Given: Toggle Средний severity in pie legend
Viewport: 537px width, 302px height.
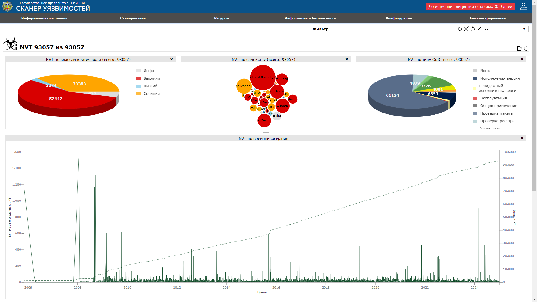Looking at the screenshot, I should coord(152,94).
